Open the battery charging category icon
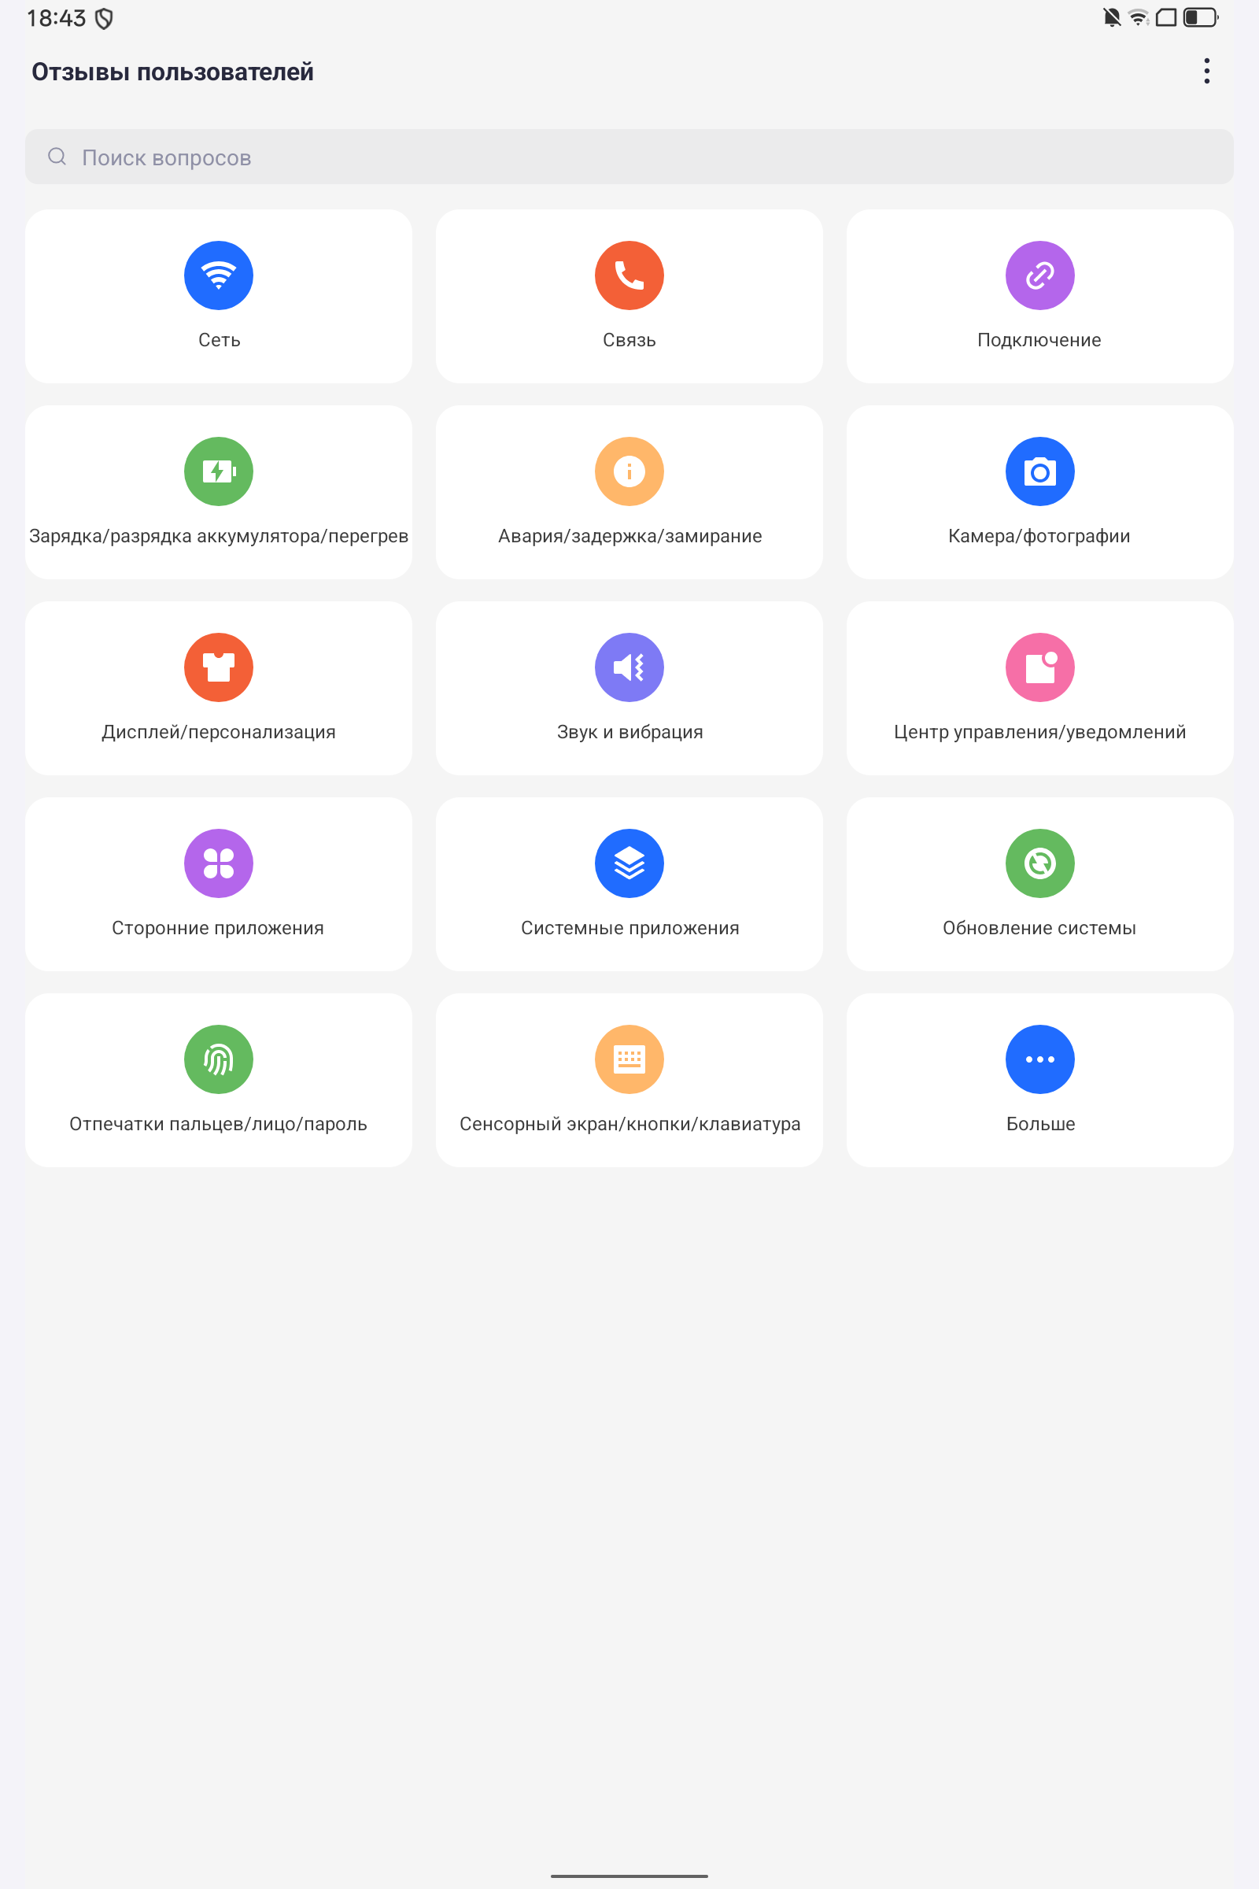 point(219,471)
